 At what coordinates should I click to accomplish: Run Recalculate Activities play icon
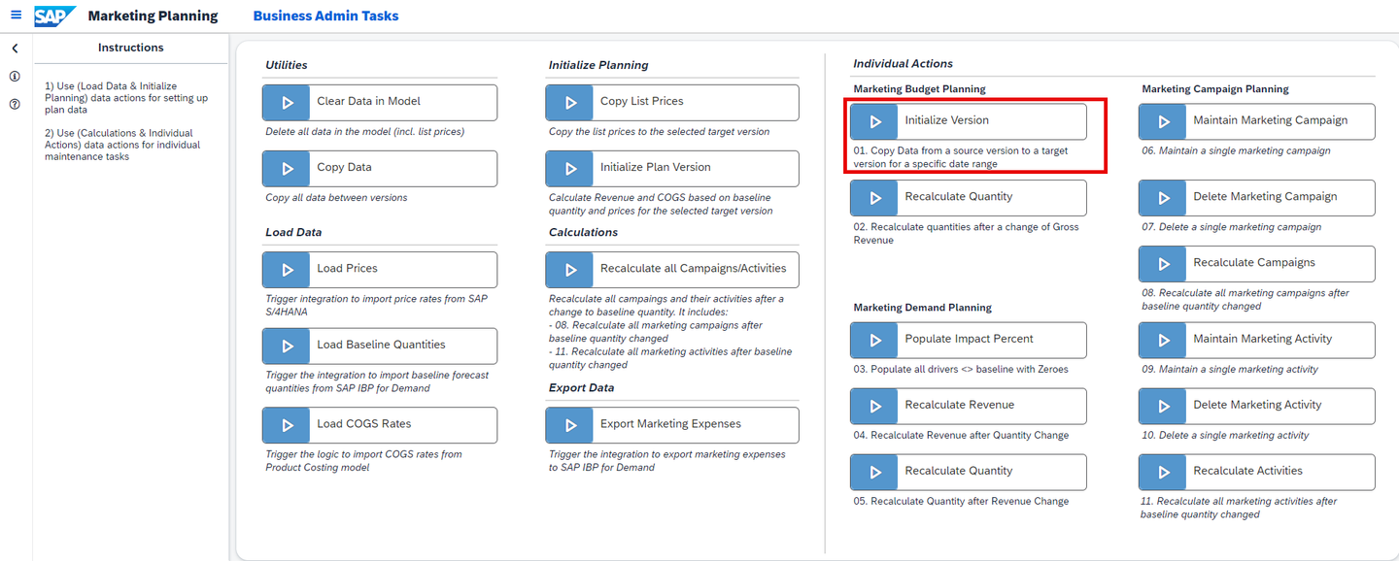coord(1164,472)
